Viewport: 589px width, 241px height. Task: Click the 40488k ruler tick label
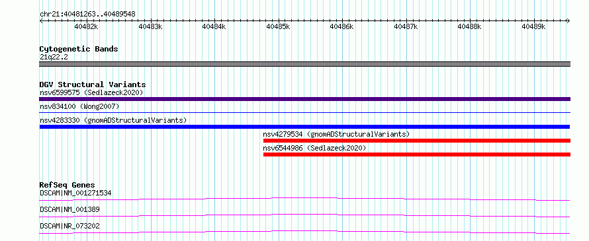point(470,26)
